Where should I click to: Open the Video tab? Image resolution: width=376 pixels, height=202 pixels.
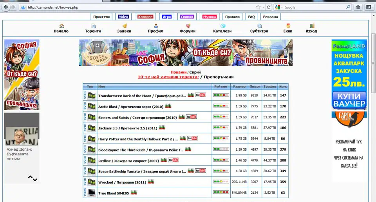(x=123, y=17)
